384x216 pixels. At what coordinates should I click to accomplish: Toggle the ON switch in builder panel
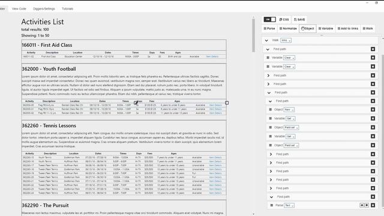click(269, 19)
